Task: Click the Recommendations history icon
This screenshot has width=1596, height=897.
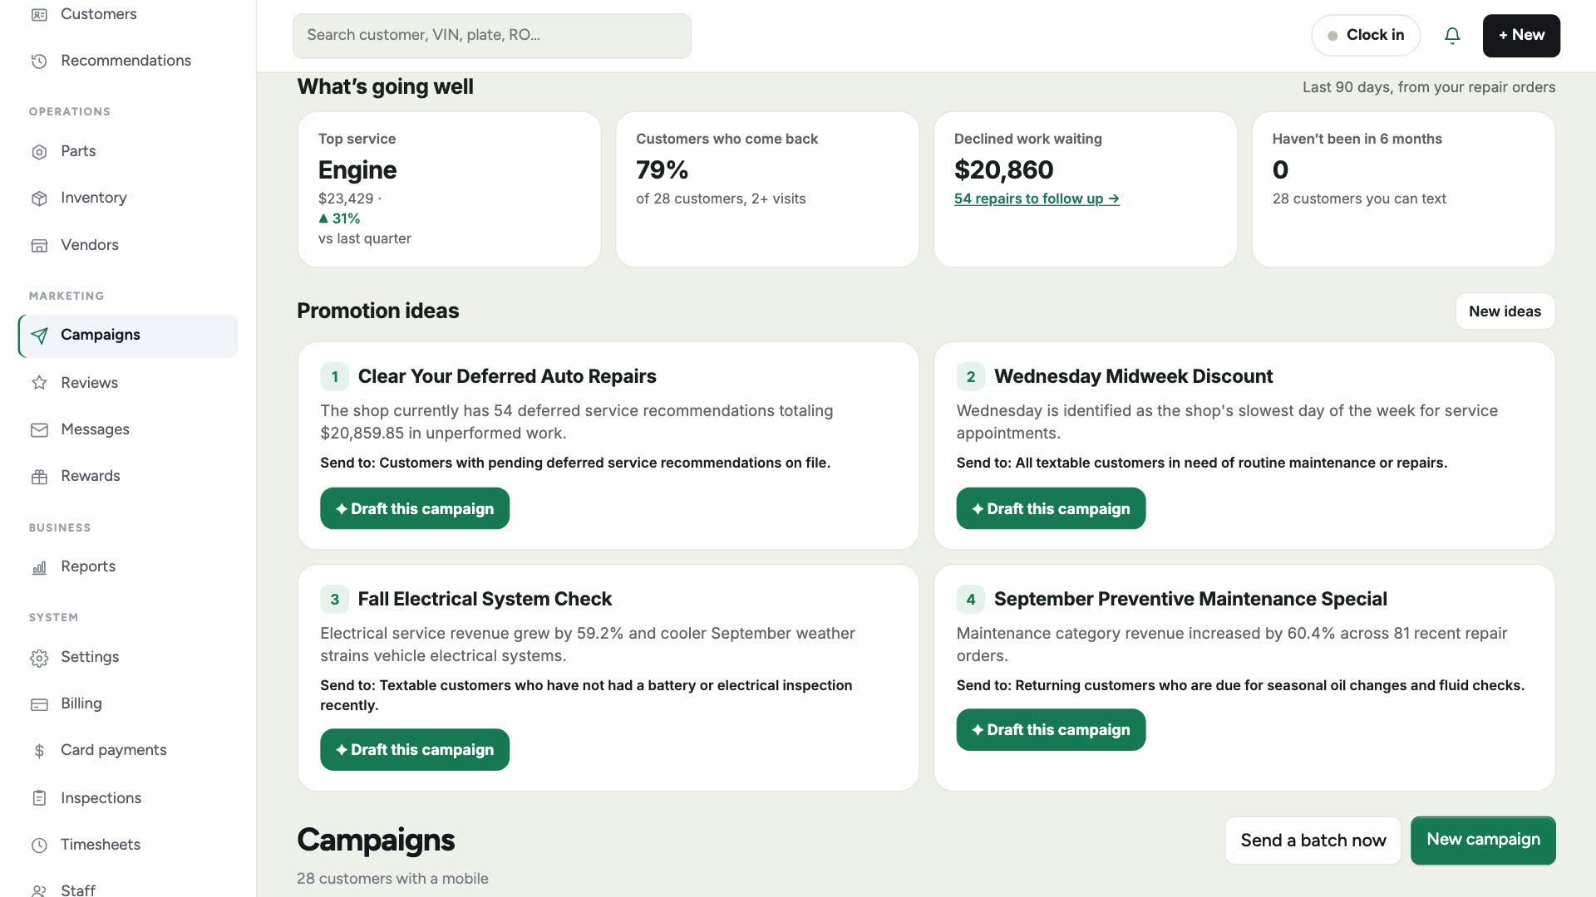Action: pyautogui.click(x=39, y=61)
